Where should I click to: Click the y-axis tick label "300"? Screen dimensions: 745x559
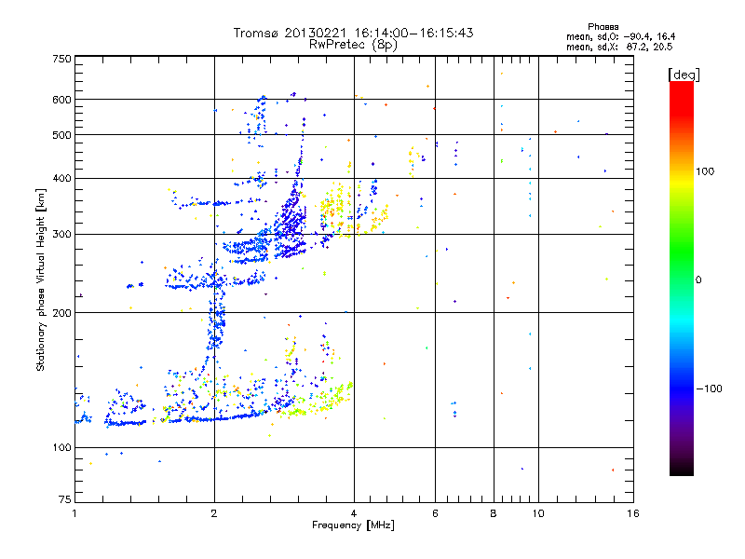click(61, 235)
